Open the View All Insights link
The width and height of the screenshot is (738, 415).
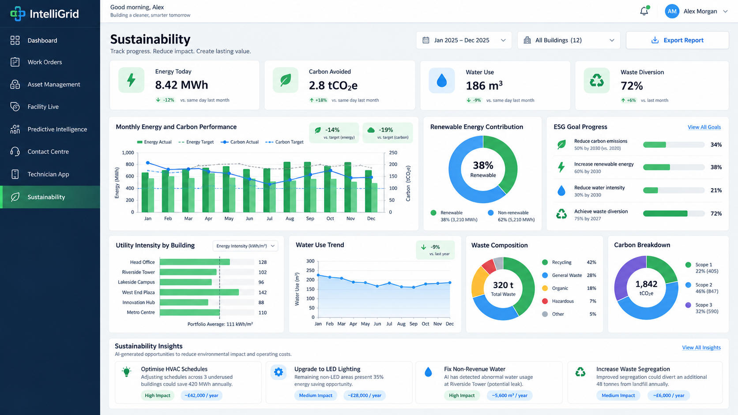point(701,348)
